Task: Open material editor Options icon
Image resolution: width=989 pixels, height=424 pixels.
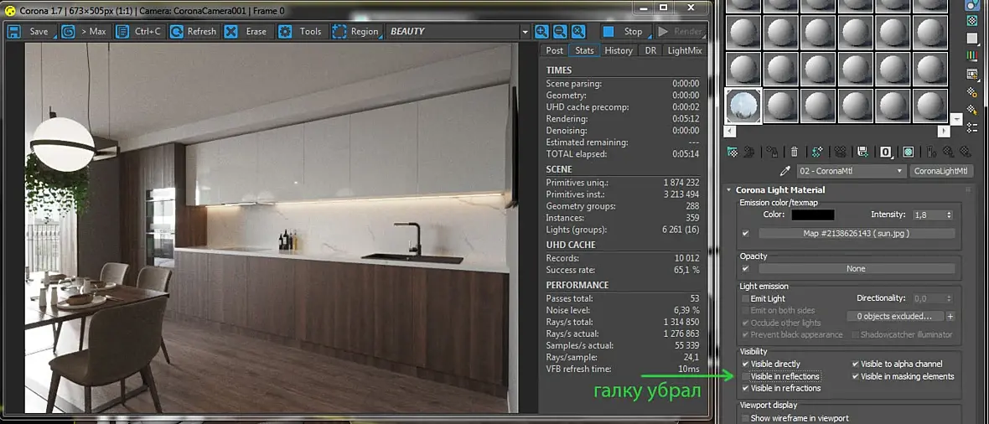Action: click(971, 92)
